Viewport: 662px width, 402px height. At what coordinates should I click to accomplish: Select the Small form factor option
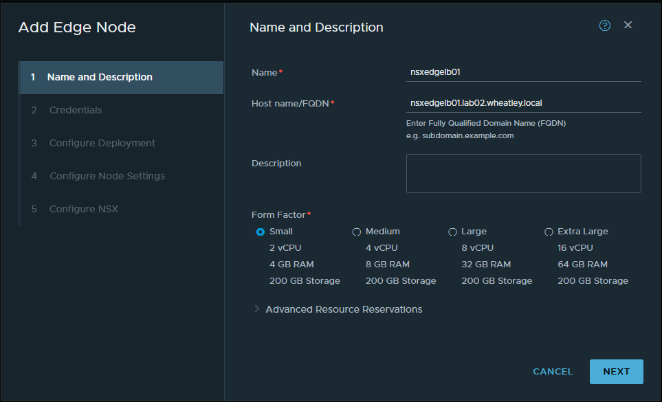tap(261, 232)
